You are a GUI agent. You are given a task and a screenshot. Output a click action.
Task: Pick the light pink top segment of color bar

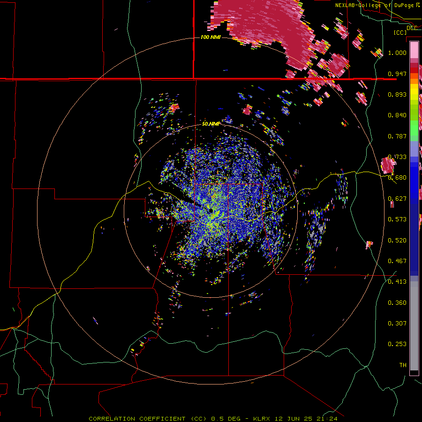tap(414, 50)
